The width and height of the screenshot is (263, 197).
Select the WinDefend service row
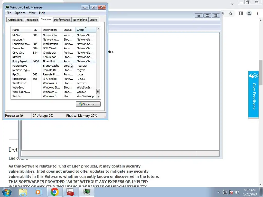pos(53,83)
